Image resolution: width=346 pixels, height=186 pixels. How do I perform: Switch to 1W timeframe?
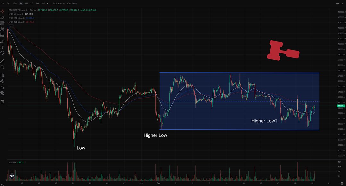[x=37, y=3]
